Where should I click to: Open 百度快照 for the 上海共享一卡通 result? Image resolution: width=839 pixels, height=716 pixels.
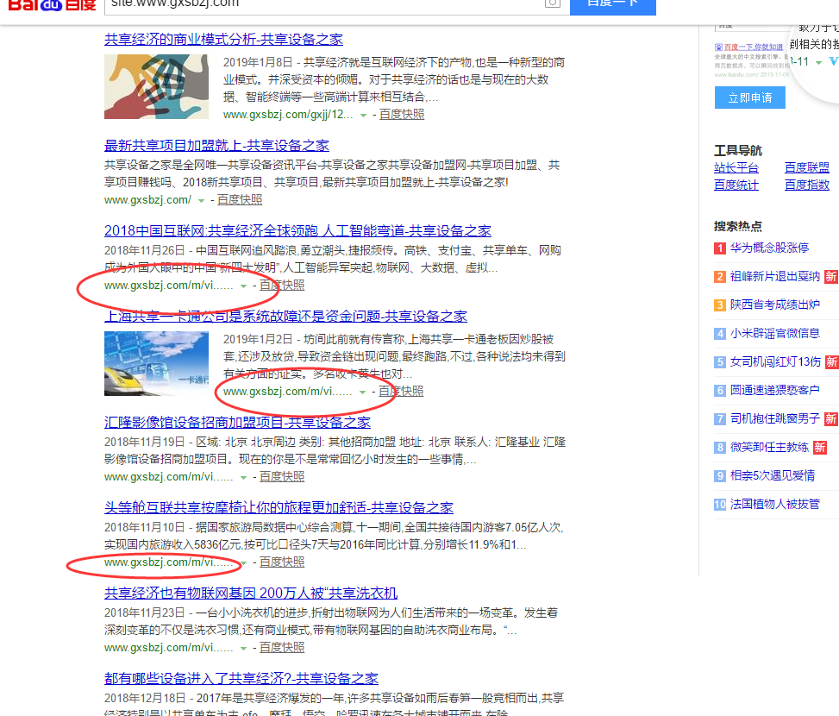[401, 392]
